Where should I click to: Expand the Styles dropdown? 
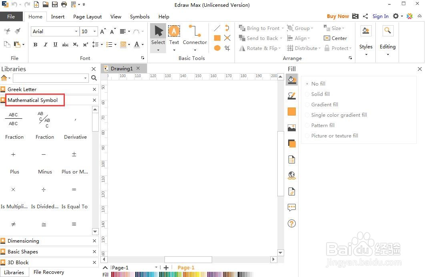tap(366, 54)
